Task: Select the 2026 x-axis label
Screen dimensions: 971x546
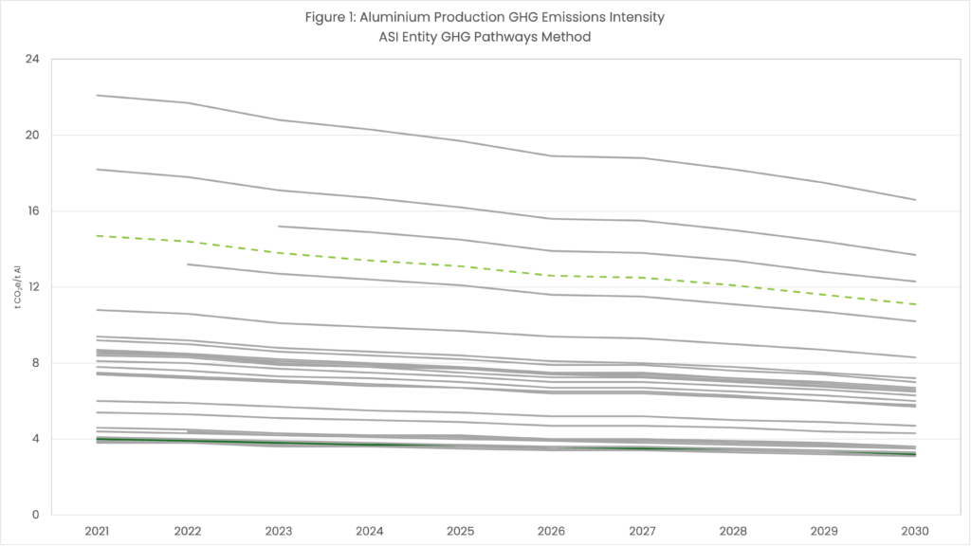Action: [x=552, y=530]
